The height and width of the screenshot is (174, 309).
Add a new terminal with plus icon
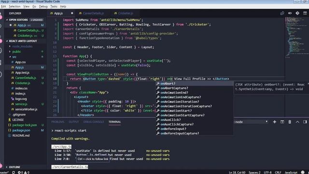[x=275, y=122]
